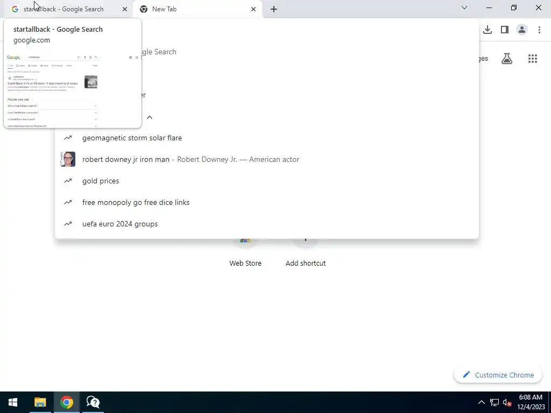Open the Downloads icon in toolbar
Screen dimensions: 551x413
coord(488,30)
